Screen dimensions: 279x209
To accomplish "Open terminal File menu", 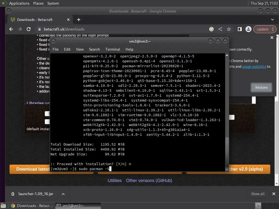I will tap(56, 50).
